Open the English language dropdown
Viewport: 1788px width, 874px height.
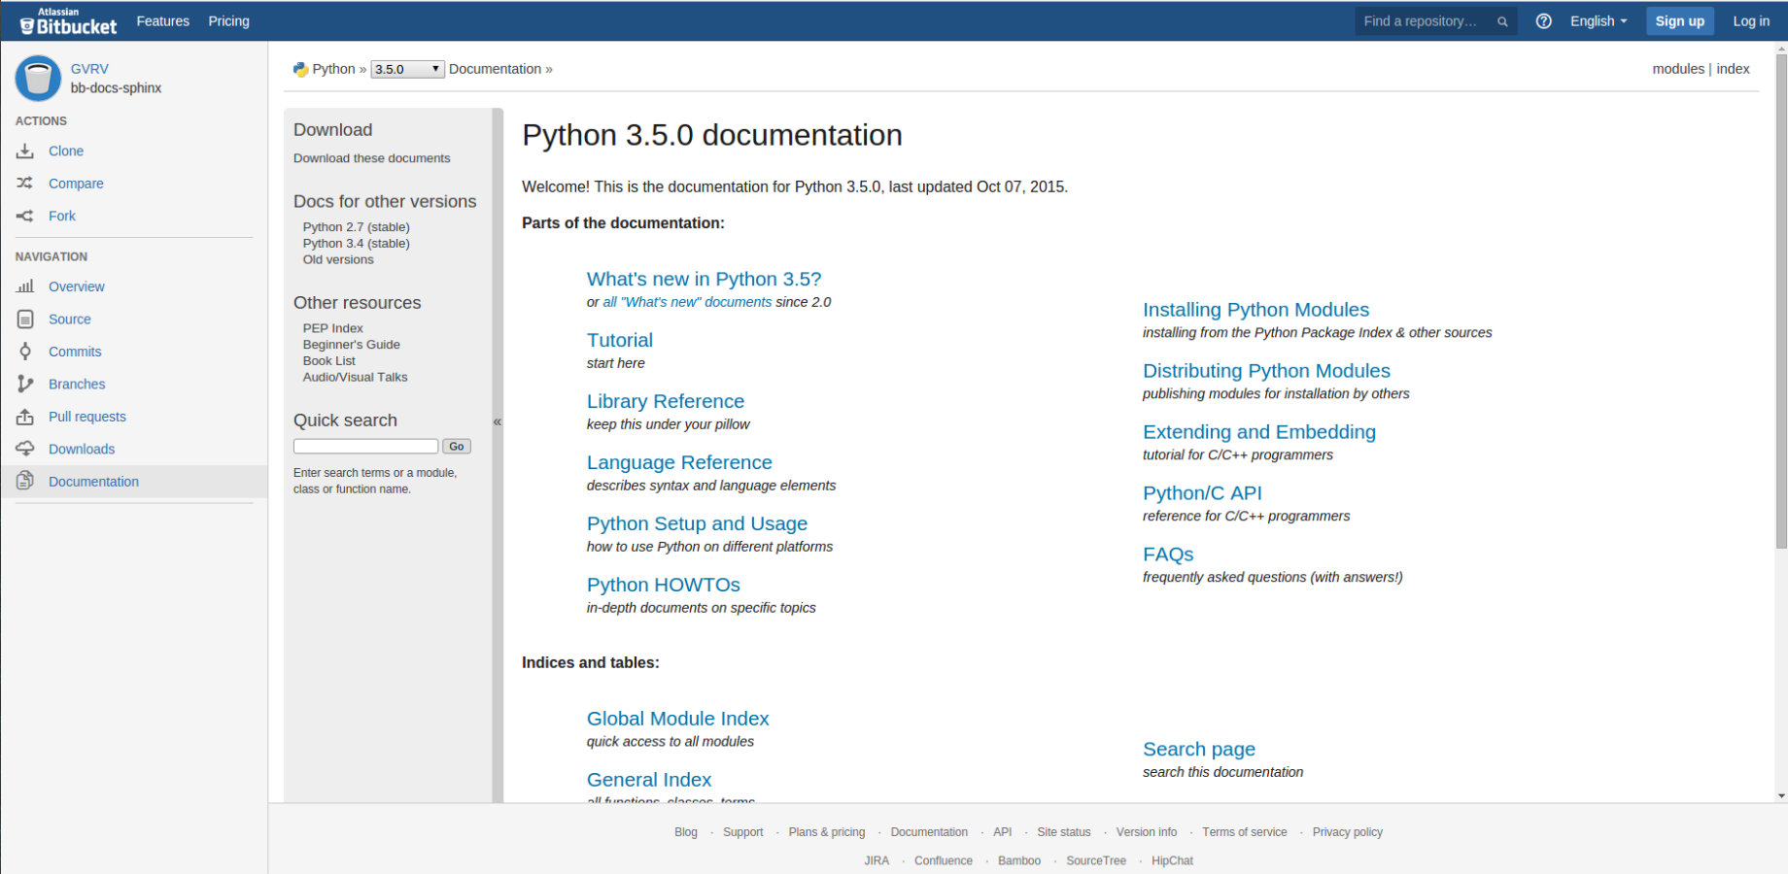click(1599, 21)
